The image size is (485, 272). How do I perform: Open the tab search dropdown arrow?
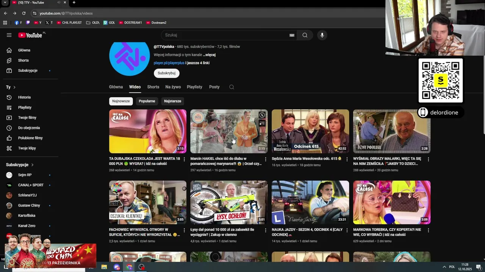coord(5,3)
